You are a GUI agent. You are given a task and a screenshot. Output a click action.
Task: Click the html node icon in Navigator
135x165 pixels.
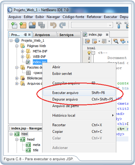[17, 134]
